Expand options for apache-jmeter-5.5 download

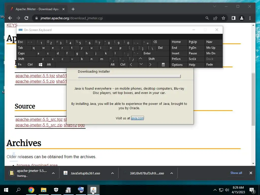click(x=53, y=173)
